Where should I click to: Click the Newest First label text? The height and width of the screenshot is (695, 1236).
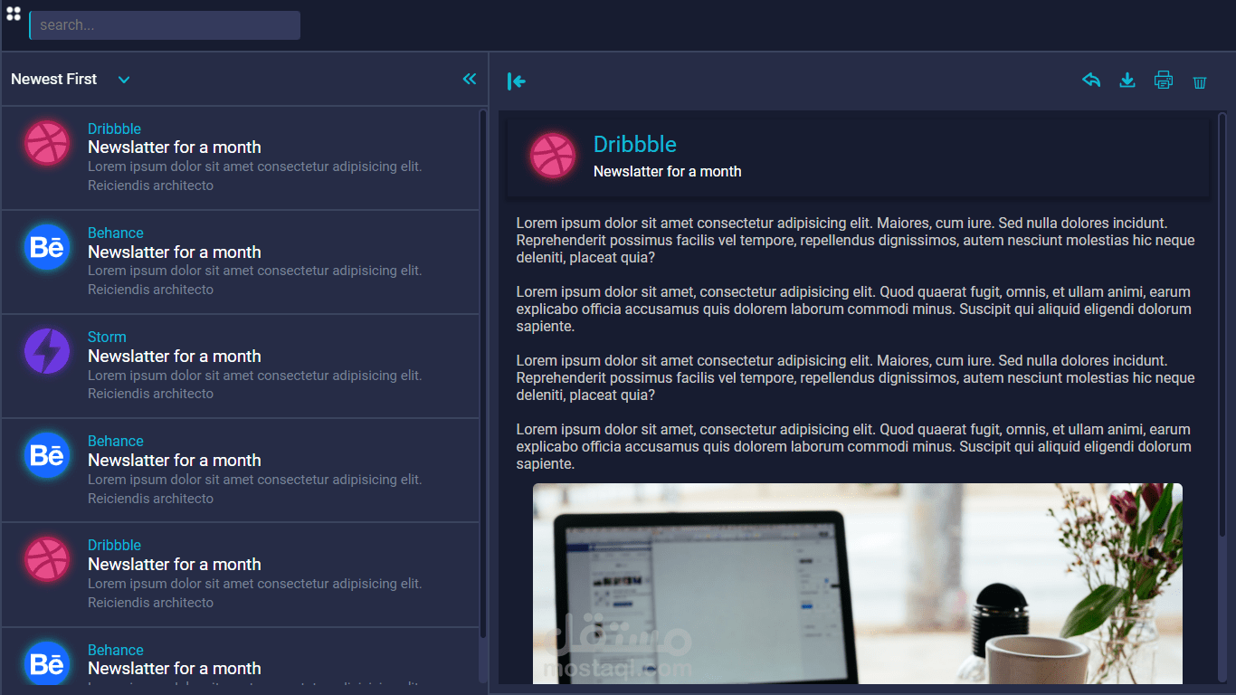coord(53,80)
